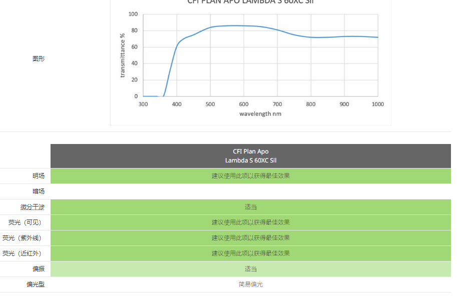Click the recommendation cell in the 明场 row
Image resolution: width=476 pixels, height=296 pixels.
(250, 176)
